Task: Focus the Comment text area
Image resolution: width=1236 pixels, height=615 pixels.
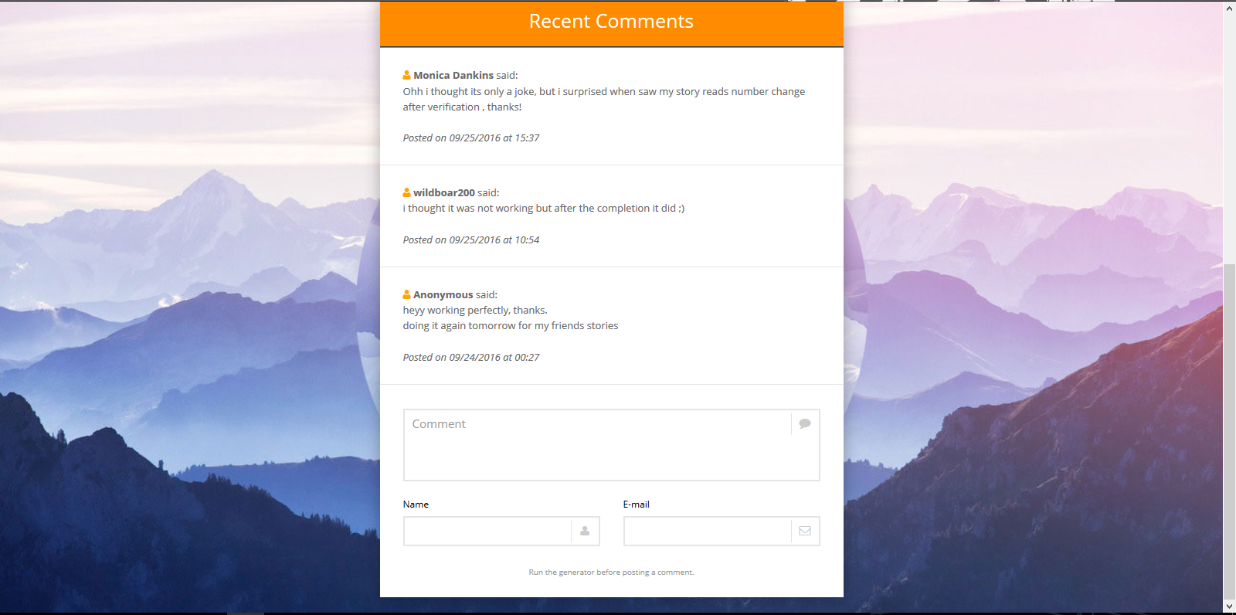Action: (612, 445)
